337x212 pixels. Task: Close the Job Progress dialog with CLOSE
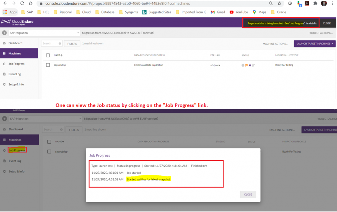click(248, 194)
